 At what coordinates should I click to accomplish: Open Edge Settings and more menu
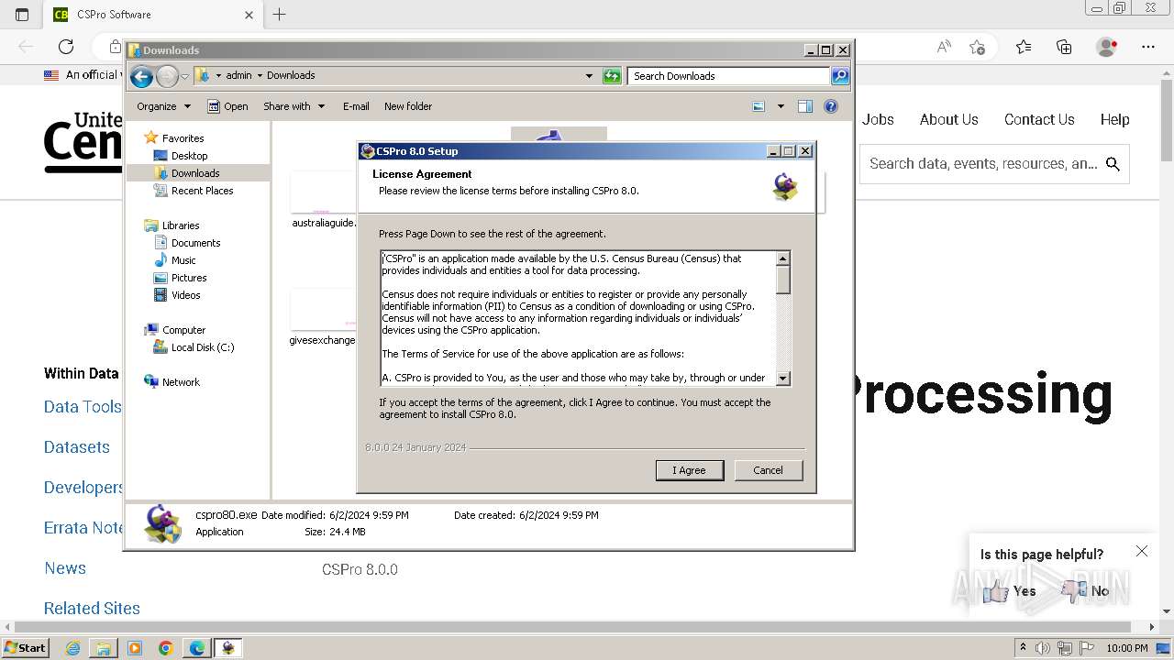click(1148, 47)
